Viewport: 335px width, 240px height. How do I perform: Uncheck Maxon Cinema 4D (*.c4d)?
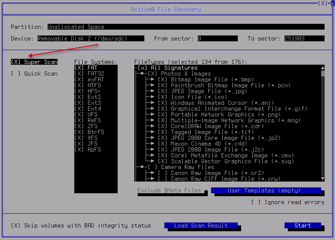click(x=163, y=144)
